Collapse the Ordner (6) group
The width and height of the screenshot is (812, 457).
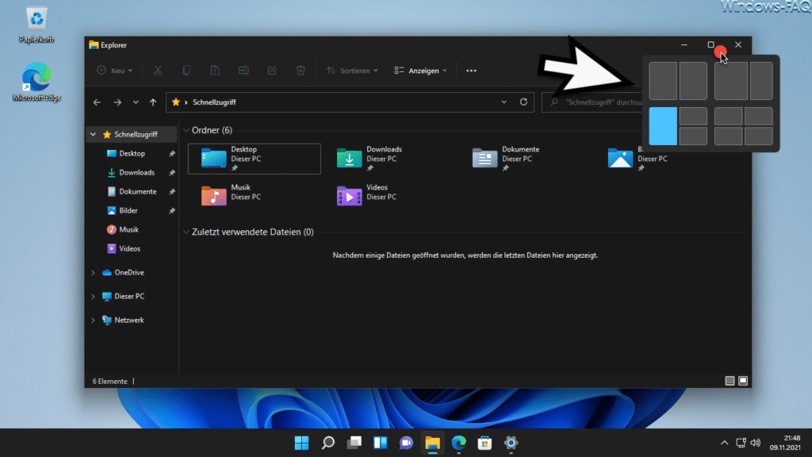pos(186,130)
